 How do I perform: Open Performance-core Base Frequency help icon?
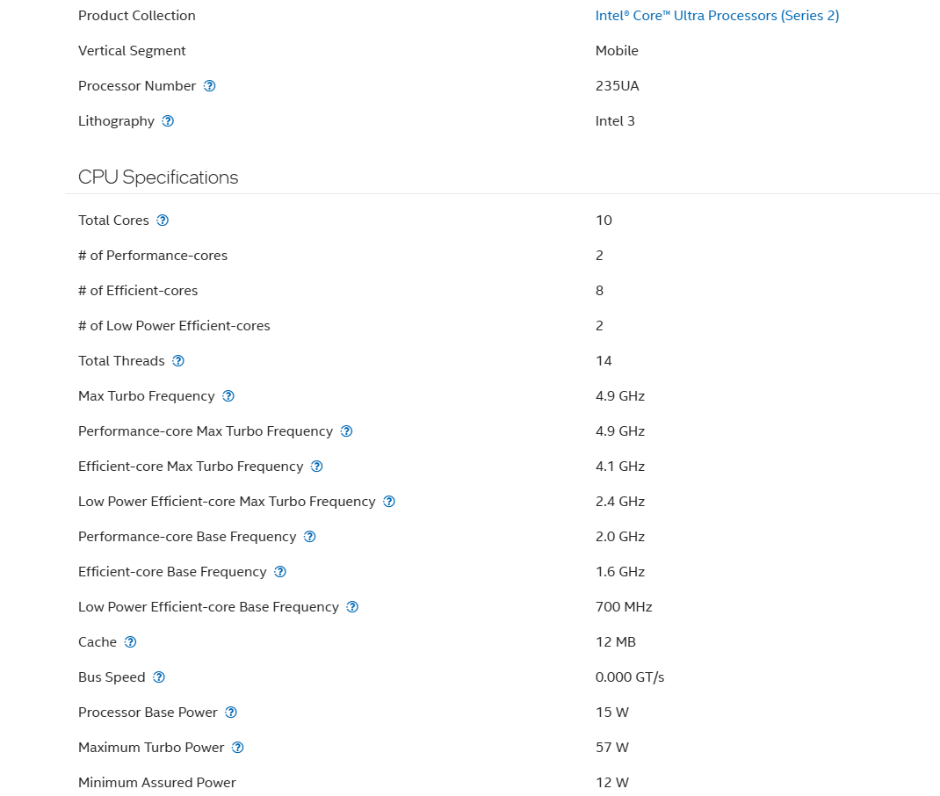click(x=309, y=537)
